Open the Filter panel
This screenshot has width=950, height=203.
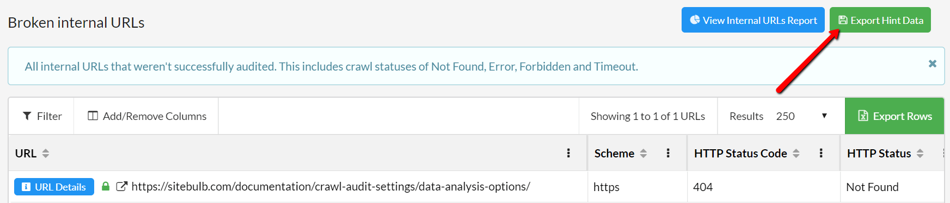click(x=41, y=116)
